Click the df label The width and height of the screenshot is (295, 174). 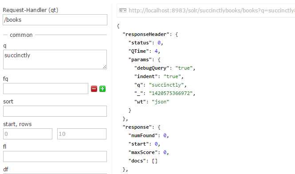[x=6, y=169]
